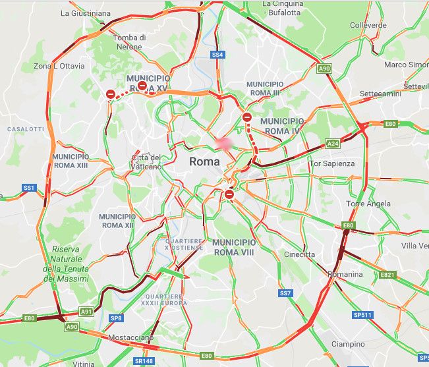This screenshot has height=367, width=429.
Task: Click the SS1 road shield
Action: point(29,188)
